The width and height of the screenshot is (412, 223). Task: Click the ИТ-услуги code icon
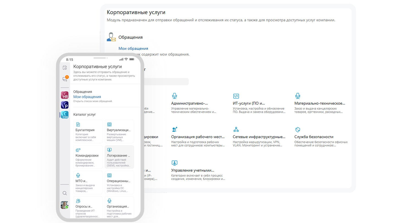236,96
